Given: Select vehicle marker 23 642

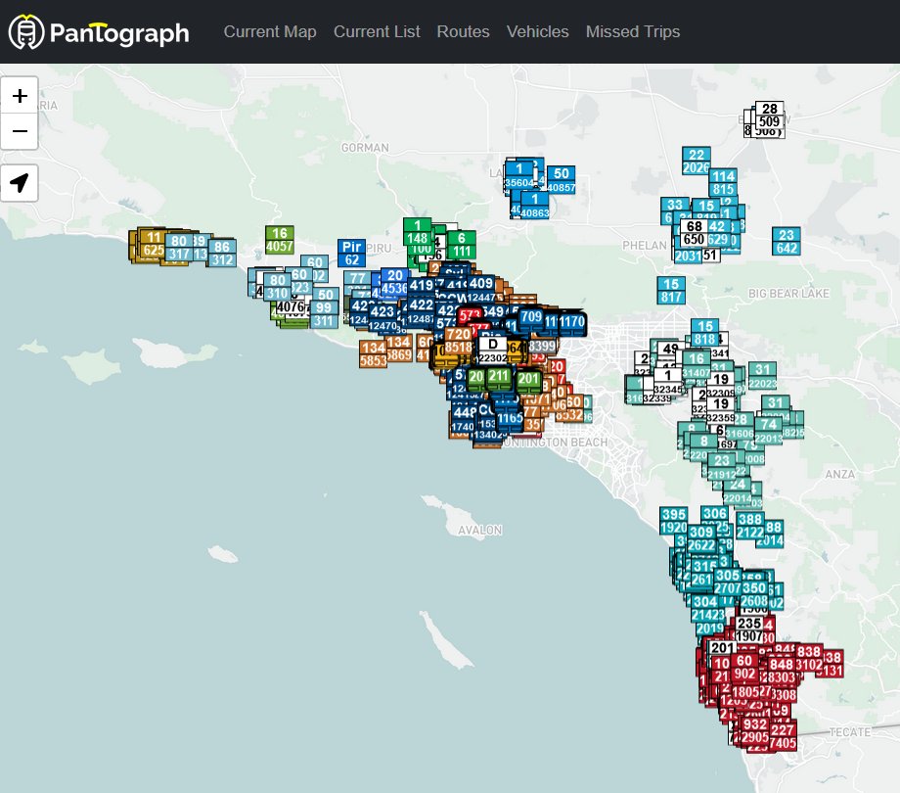Looking at the screenshot, I should click(787, 241).
